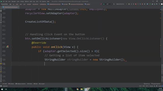Open Google Chrome from the taskbar
163x91 pixels.
[x=77, y=89]
